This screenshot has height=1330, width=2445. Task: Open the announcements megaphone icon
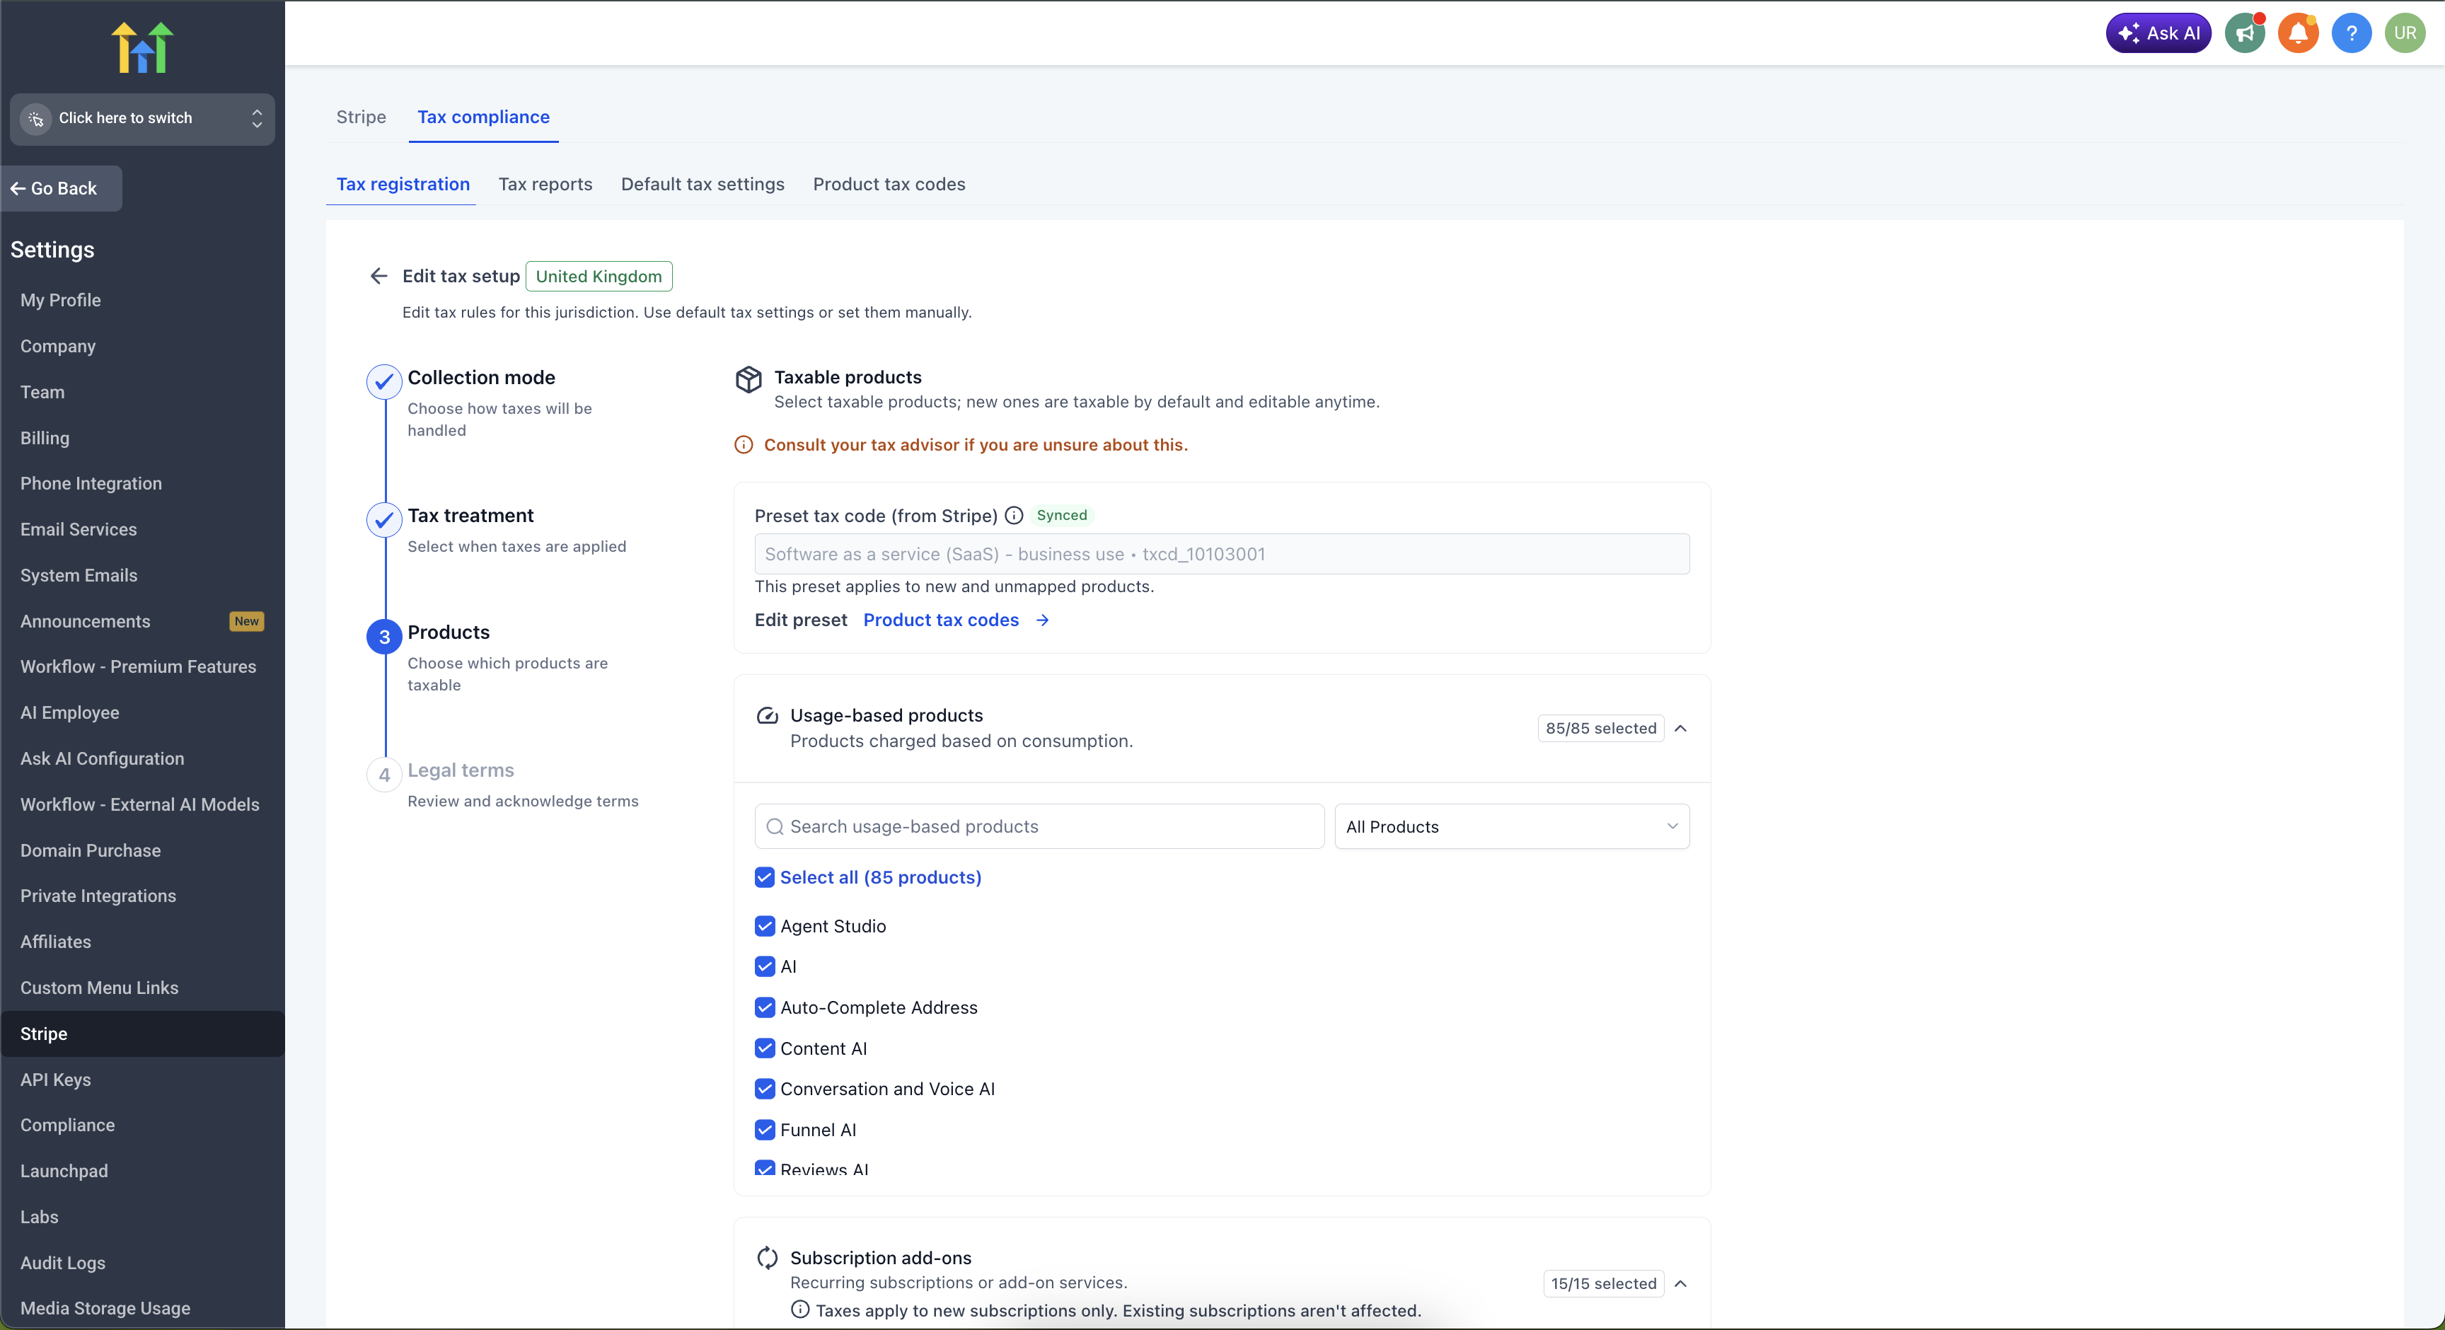[x=2245, y=33]
